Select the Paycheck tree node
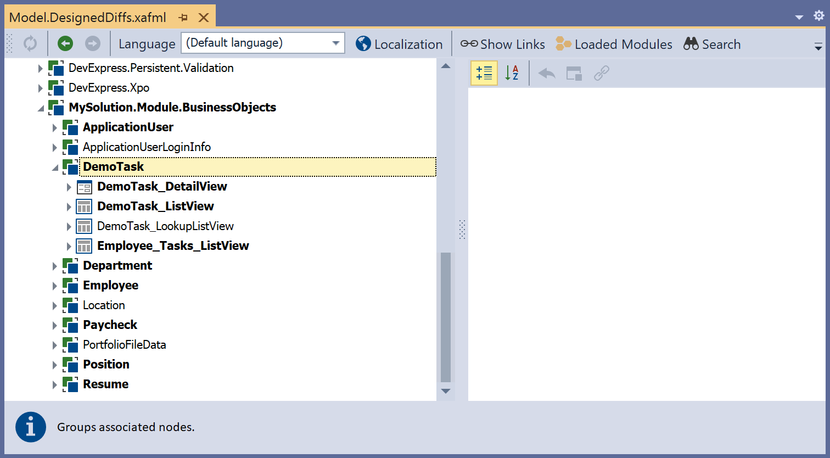This screenshot has width=830, height=458. point(110,325)
